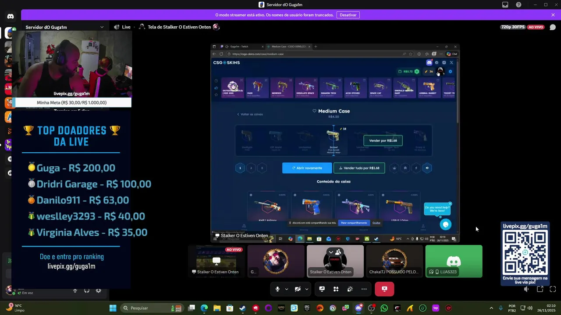Open the soundboard icon in call controls
This screenshot has width=561, height=315.
click(x=350, y=289)
